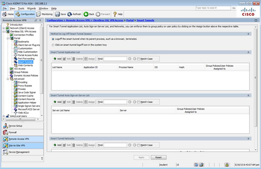
Task: Select logoff when parent process terminates option
Action: click(53, 39)
